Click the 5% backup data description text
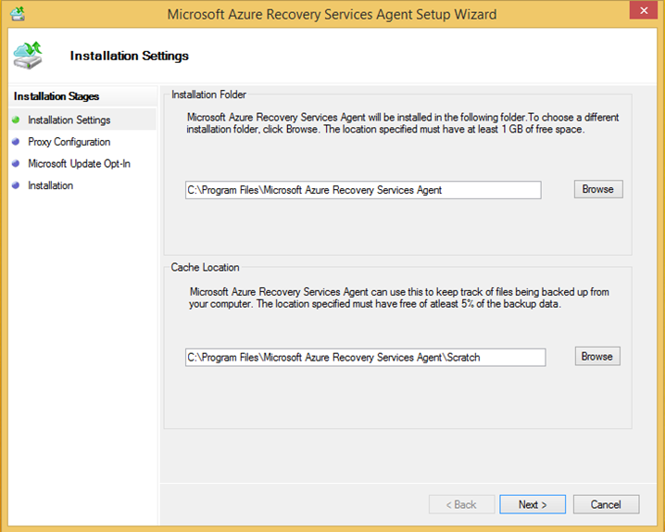 pyautogui.click(x=399, y=298)
